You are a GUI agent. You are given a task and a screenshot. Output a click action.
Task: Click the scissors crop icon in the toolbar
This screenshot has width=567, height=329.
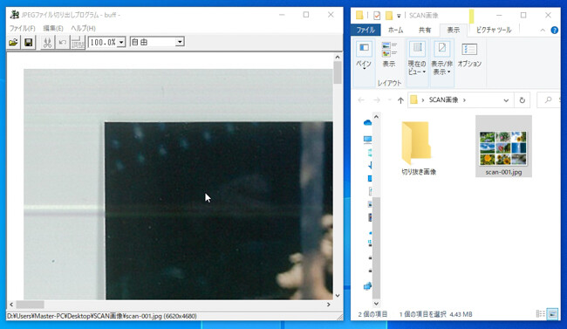[x=47, y=43]
